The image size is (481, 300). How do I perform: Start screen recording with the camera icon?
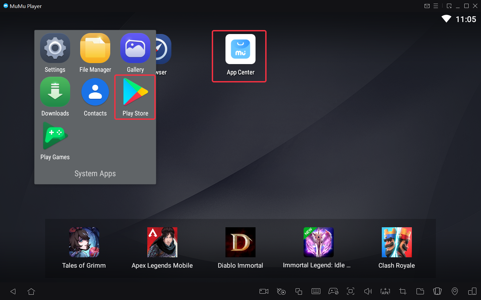(x=264, y=291)
